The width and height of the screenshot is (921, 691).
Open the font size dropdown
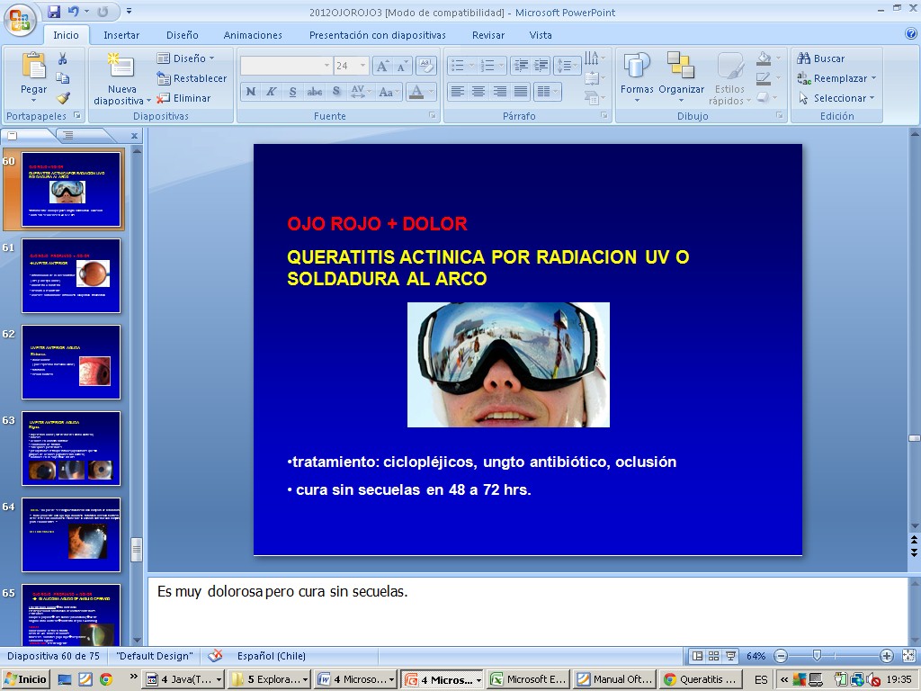(x=362, y=66)
